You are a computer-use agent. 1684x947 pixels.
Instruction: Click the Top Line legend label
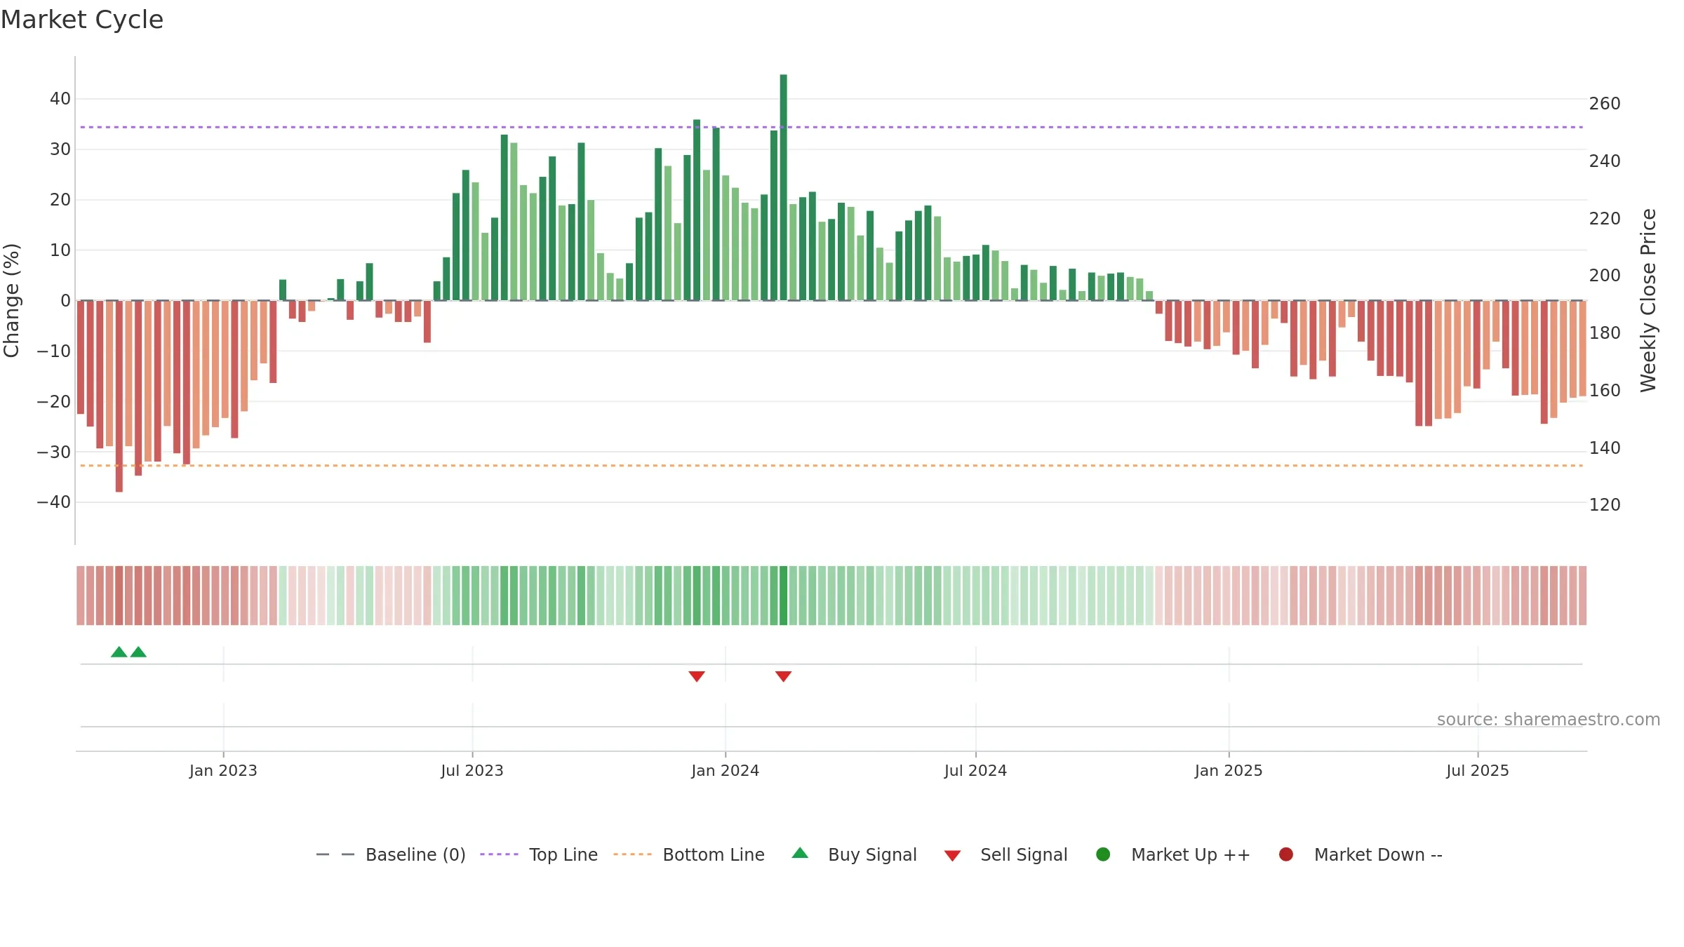563,854
